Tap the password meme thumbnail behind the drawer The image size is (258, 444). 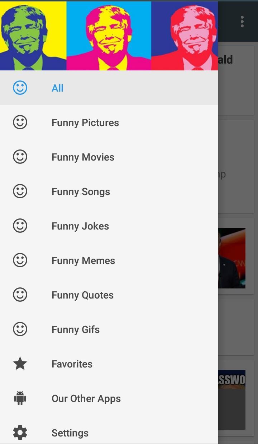(x=231, y=400)
